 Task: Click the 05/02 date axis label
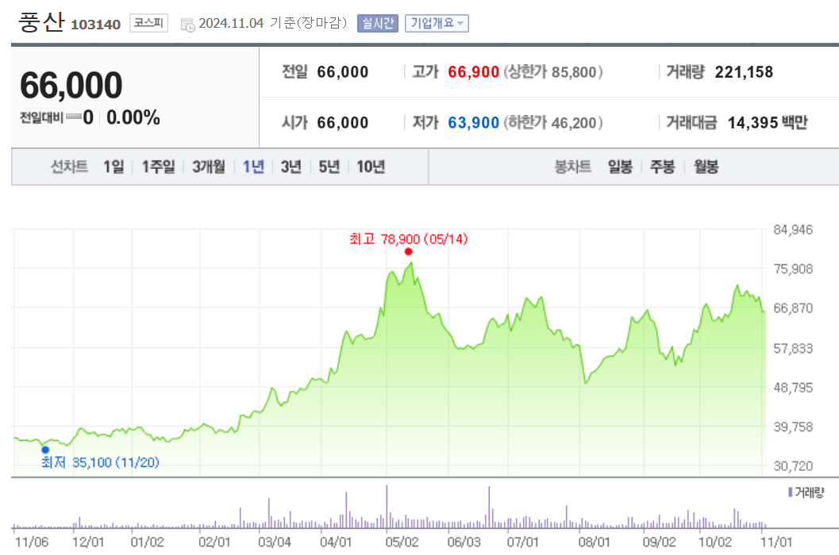click(402, 542)
